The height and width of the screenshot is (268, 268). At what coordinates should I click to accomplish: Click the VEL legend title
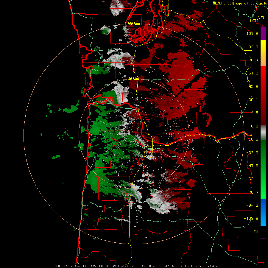pyautogui.click(x=261, y=18)
